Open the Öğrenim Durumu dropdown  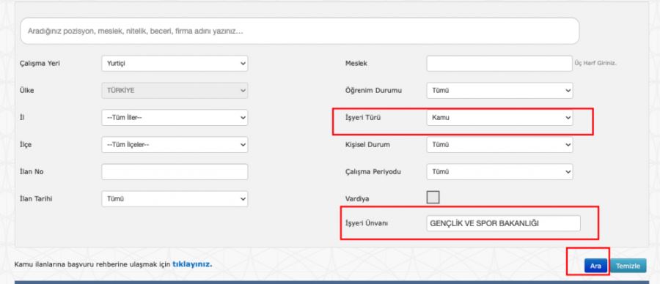[x=499, y=90]
